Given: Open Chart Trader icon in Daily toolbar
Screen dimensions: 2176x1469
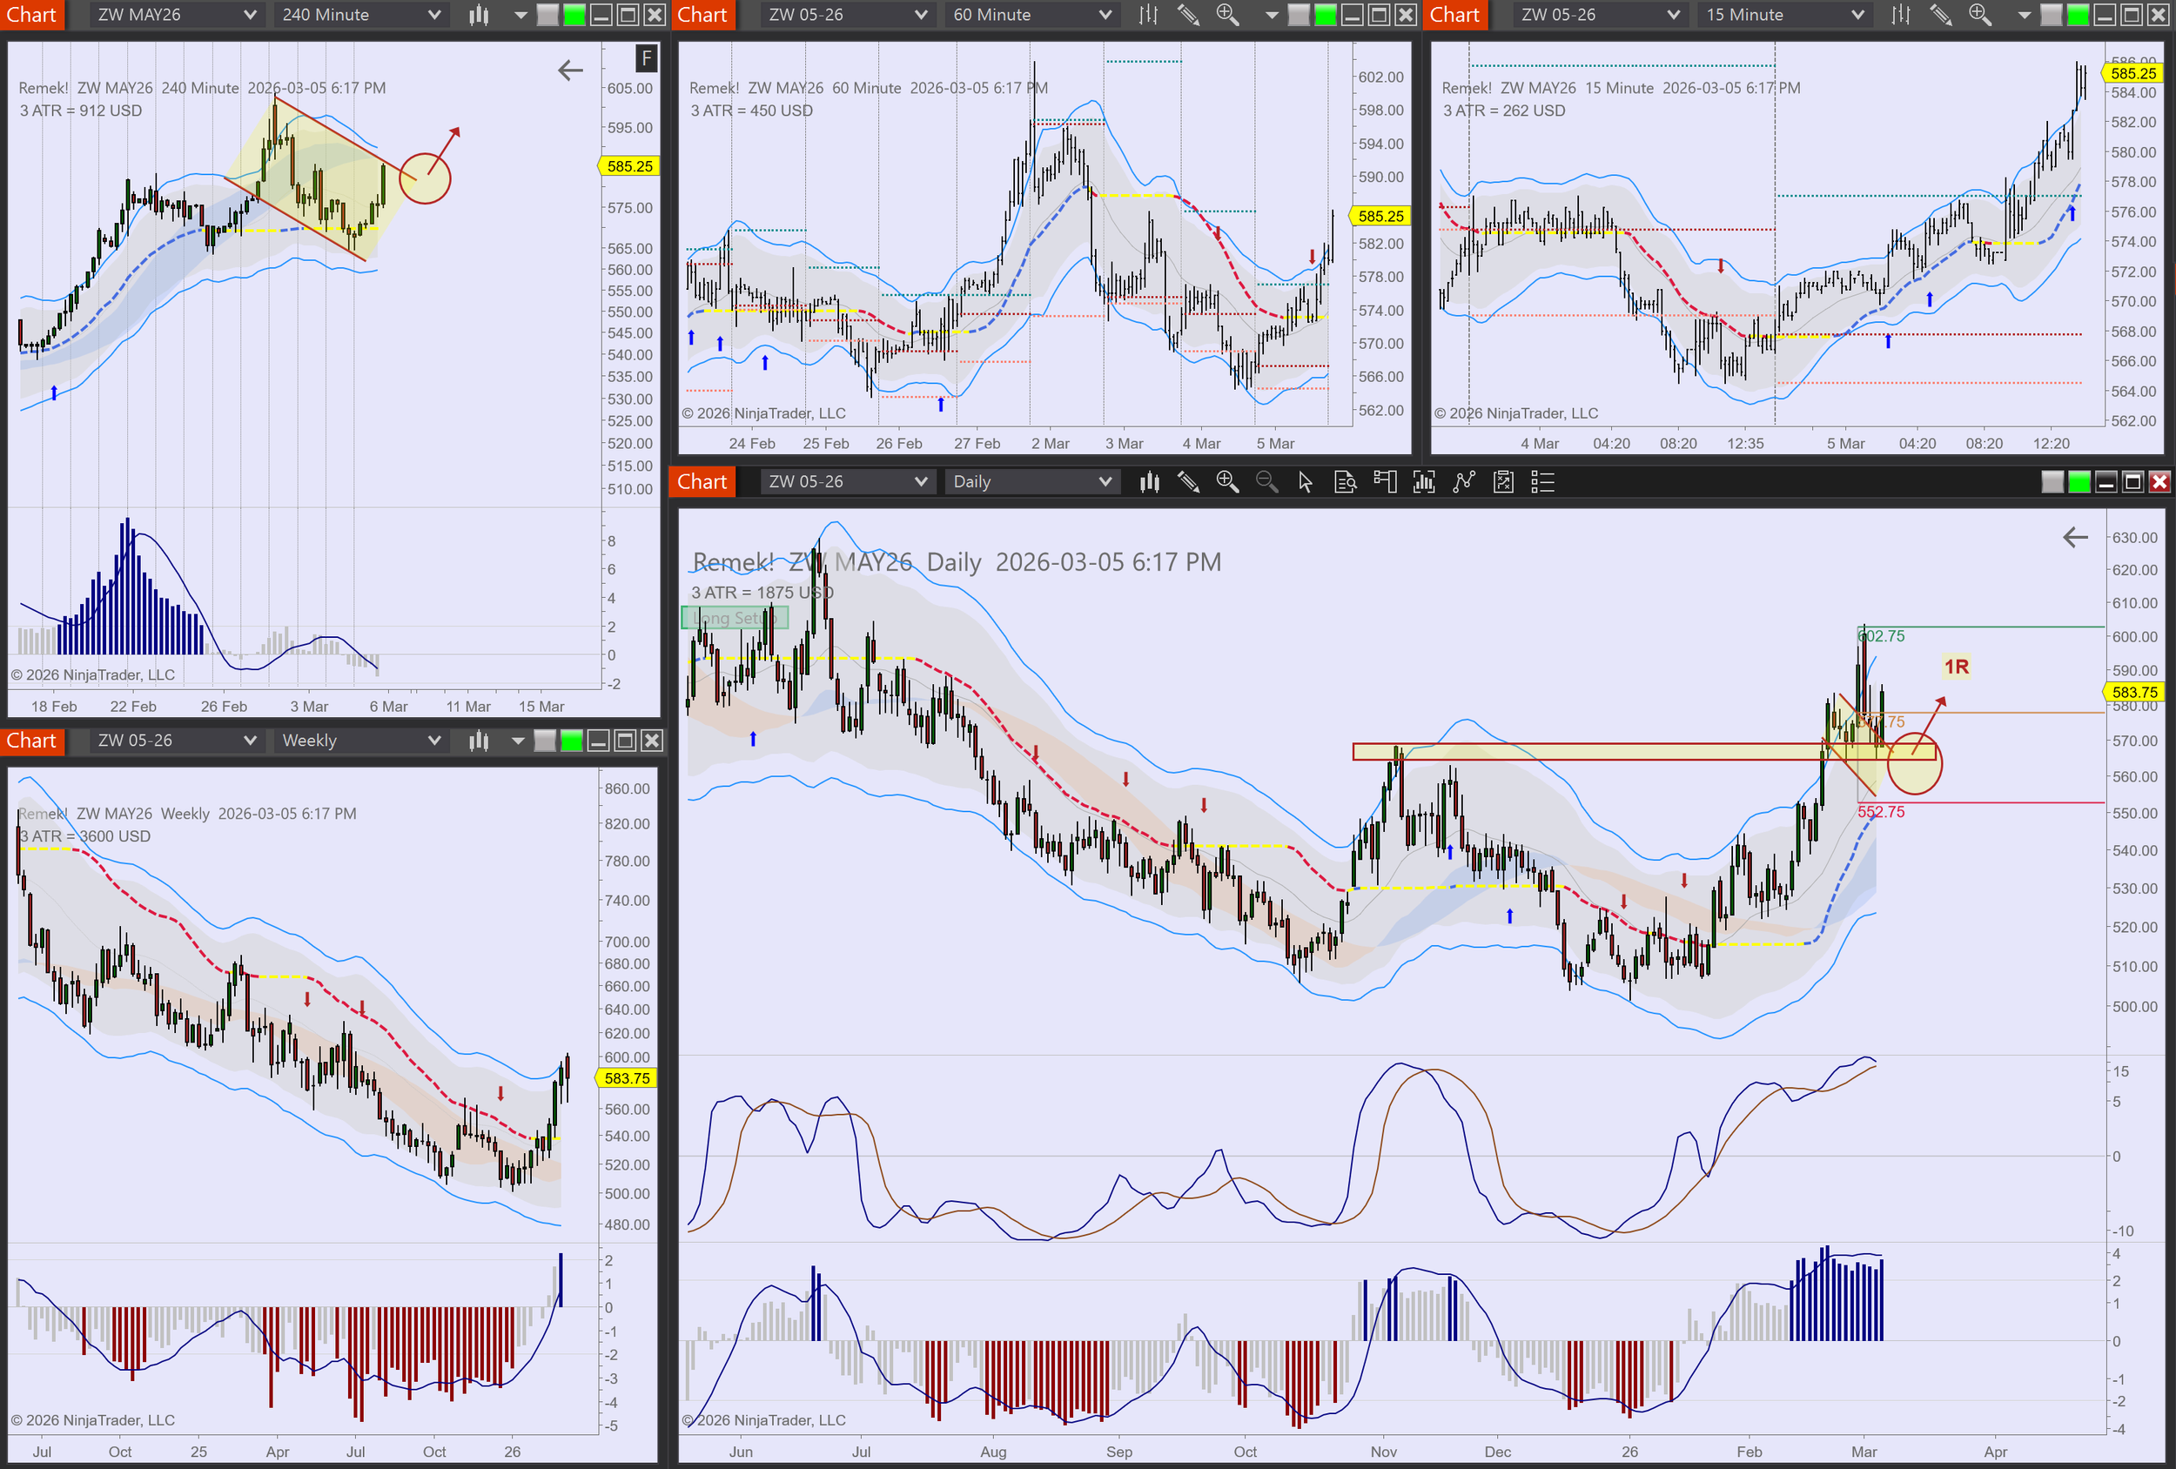Looking at the screenshot, I should (1385, 482).
